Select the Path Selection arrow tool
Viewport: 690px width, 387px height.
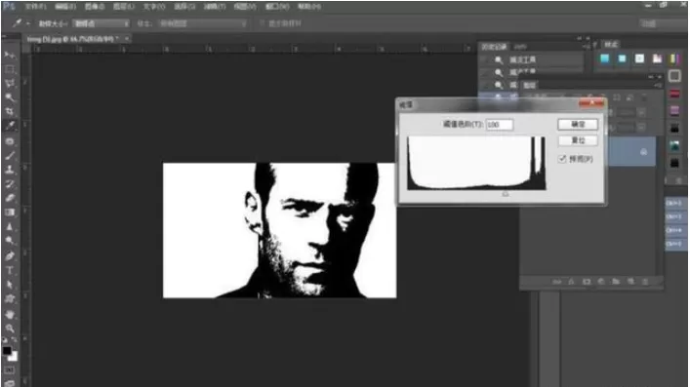(x=9, y=285)
